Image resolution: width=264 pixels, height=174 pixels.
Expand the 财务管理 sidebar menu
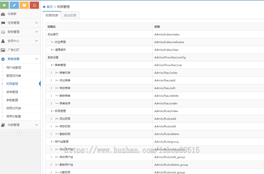coord(20,32)
